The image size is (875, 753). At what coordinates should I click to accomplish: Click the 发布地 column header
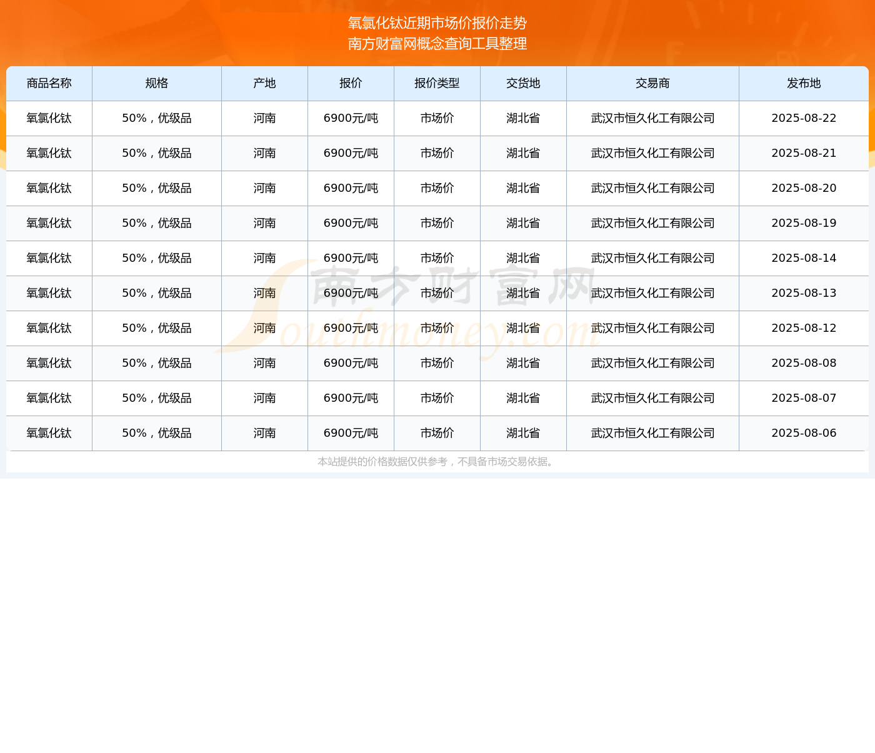[804, 83]
